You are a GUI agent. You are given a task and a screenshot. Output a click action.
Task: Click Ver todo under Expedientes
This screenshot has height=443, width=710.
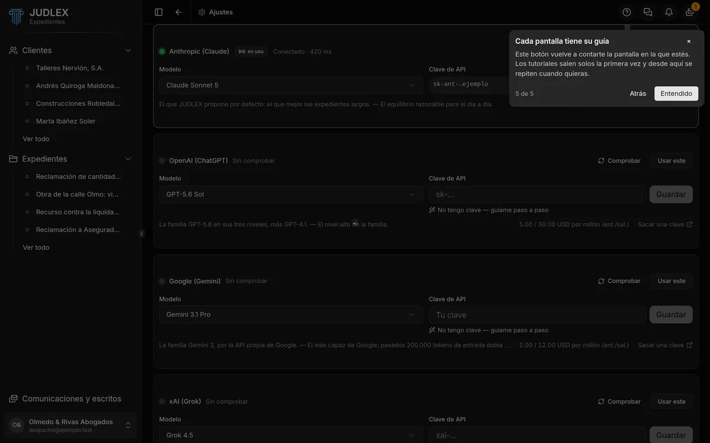click(36, 247)
